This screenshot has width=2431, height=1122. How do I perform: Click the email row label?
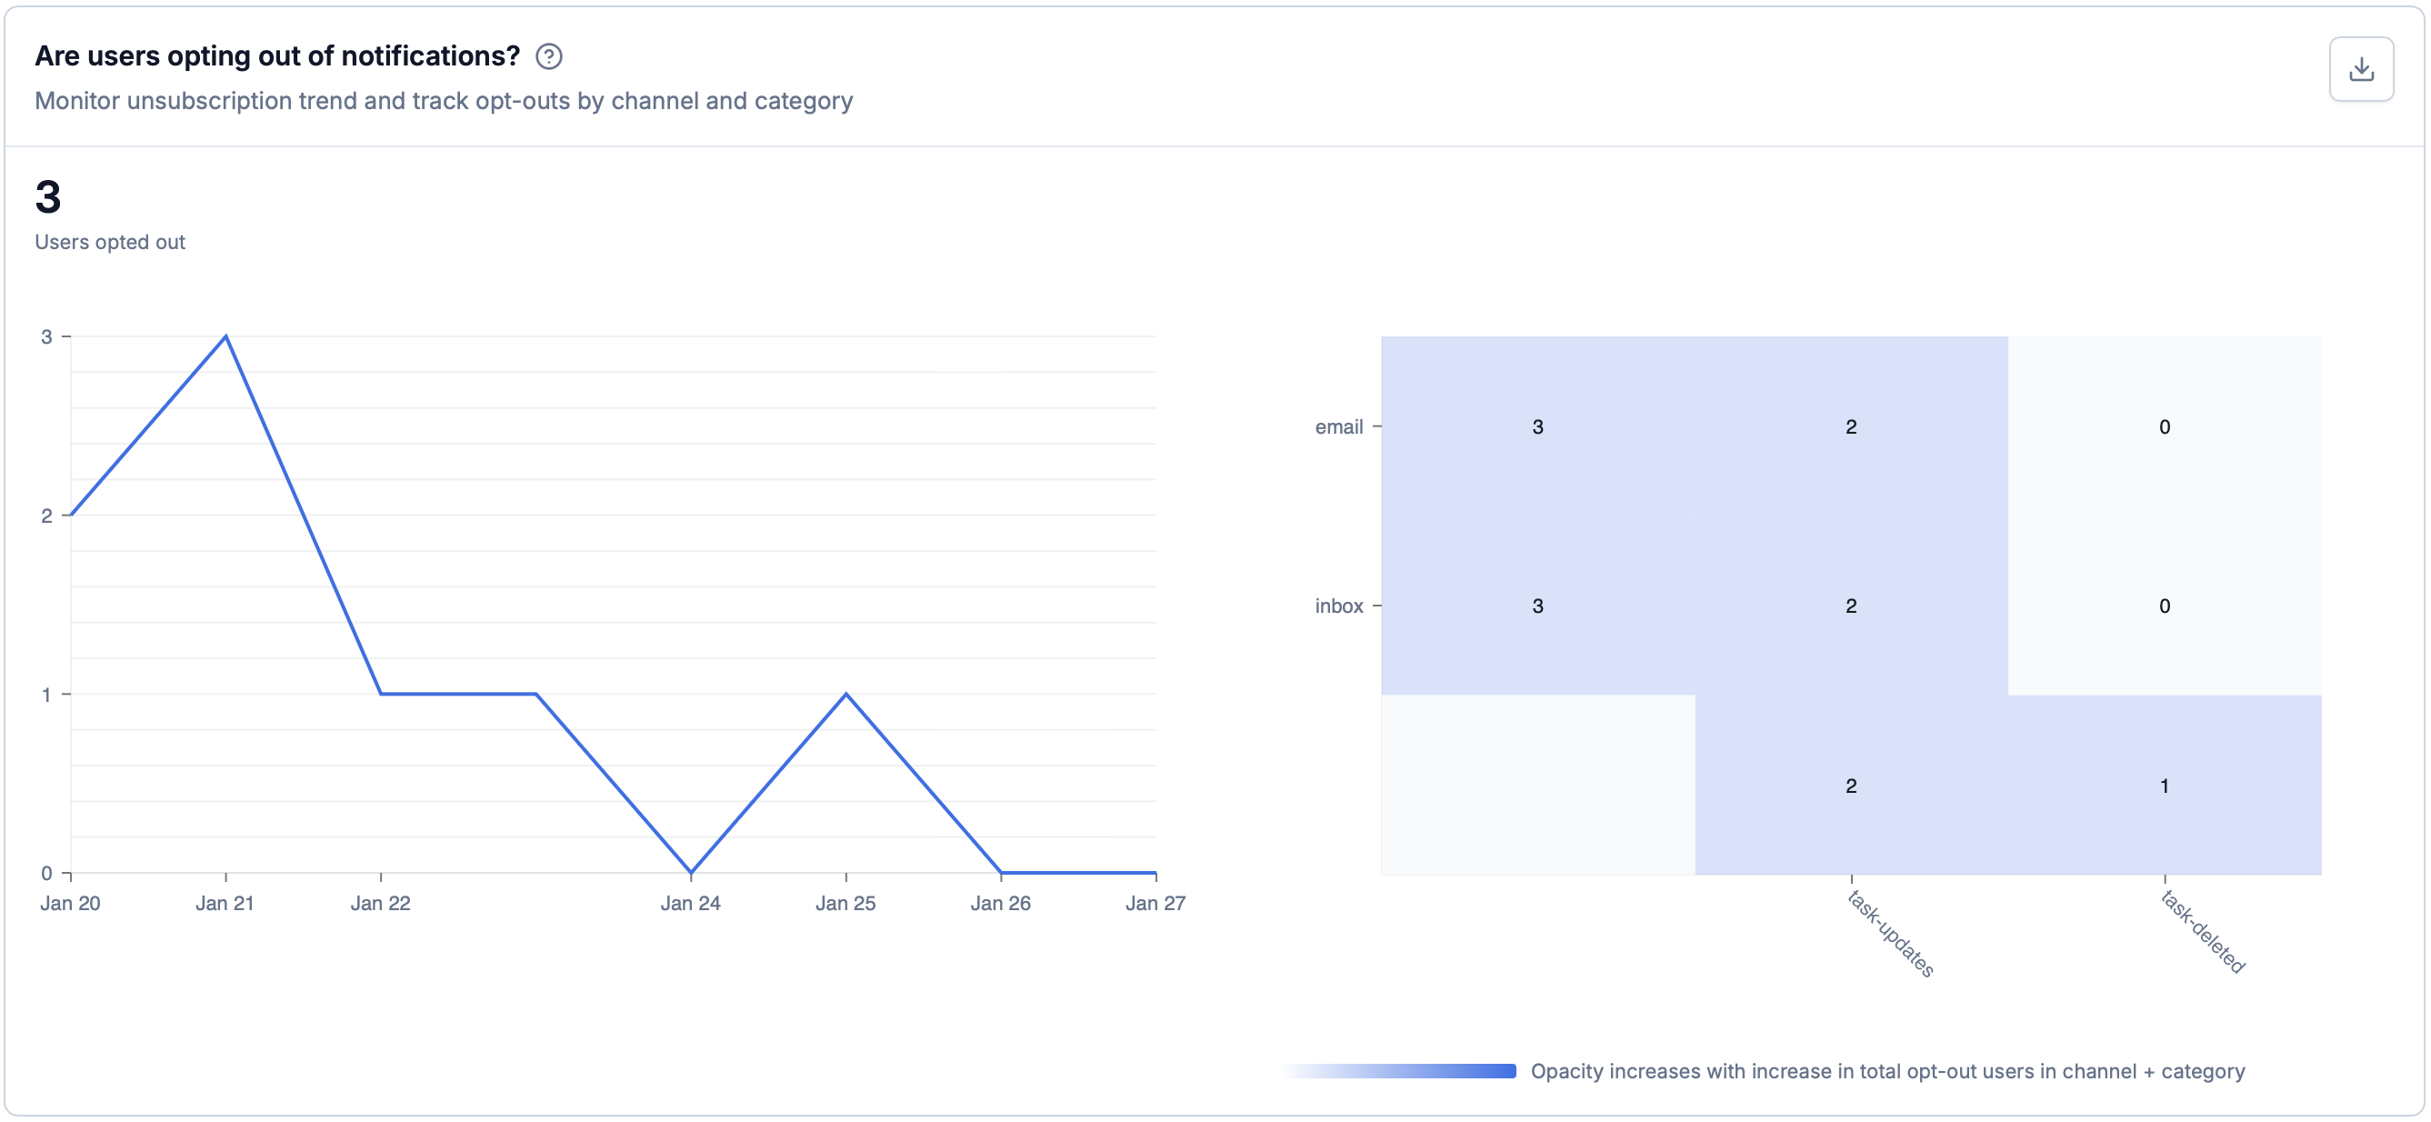1338,426
